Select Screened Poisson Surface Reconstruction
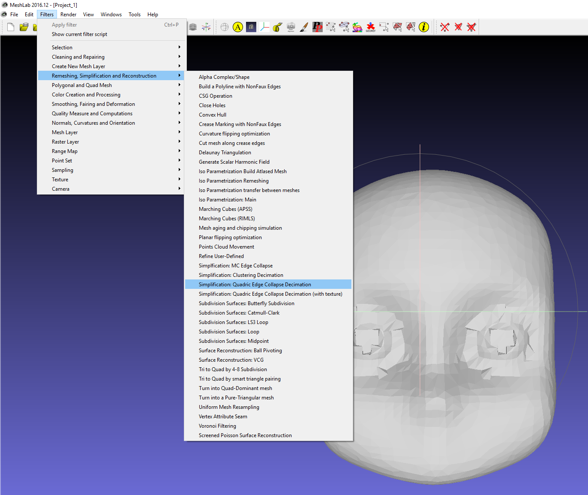This screenshot has height=495, width=588. point(268,435)
